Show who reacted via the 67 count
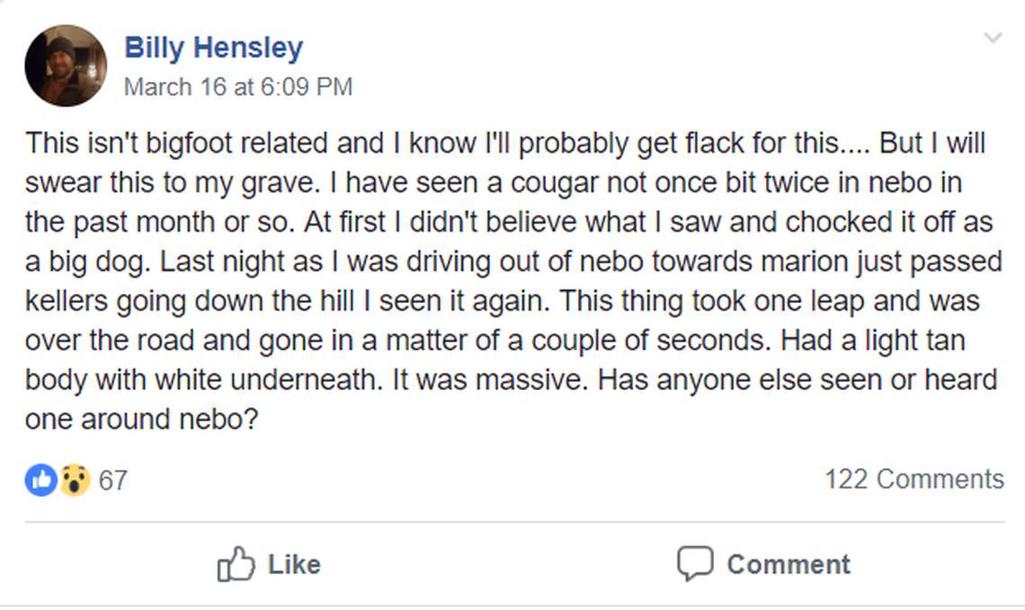Screen dimensions: 1025x610 [x=112, y=481]
